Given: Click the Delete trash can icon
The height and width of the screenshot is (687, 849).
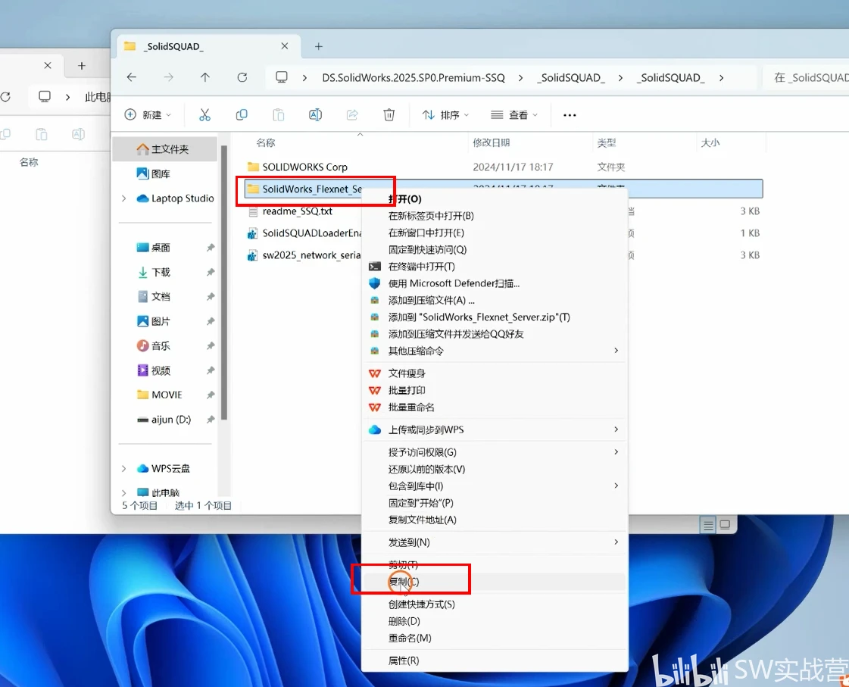Looking at the screenshot, I should (x=389, y=115).
